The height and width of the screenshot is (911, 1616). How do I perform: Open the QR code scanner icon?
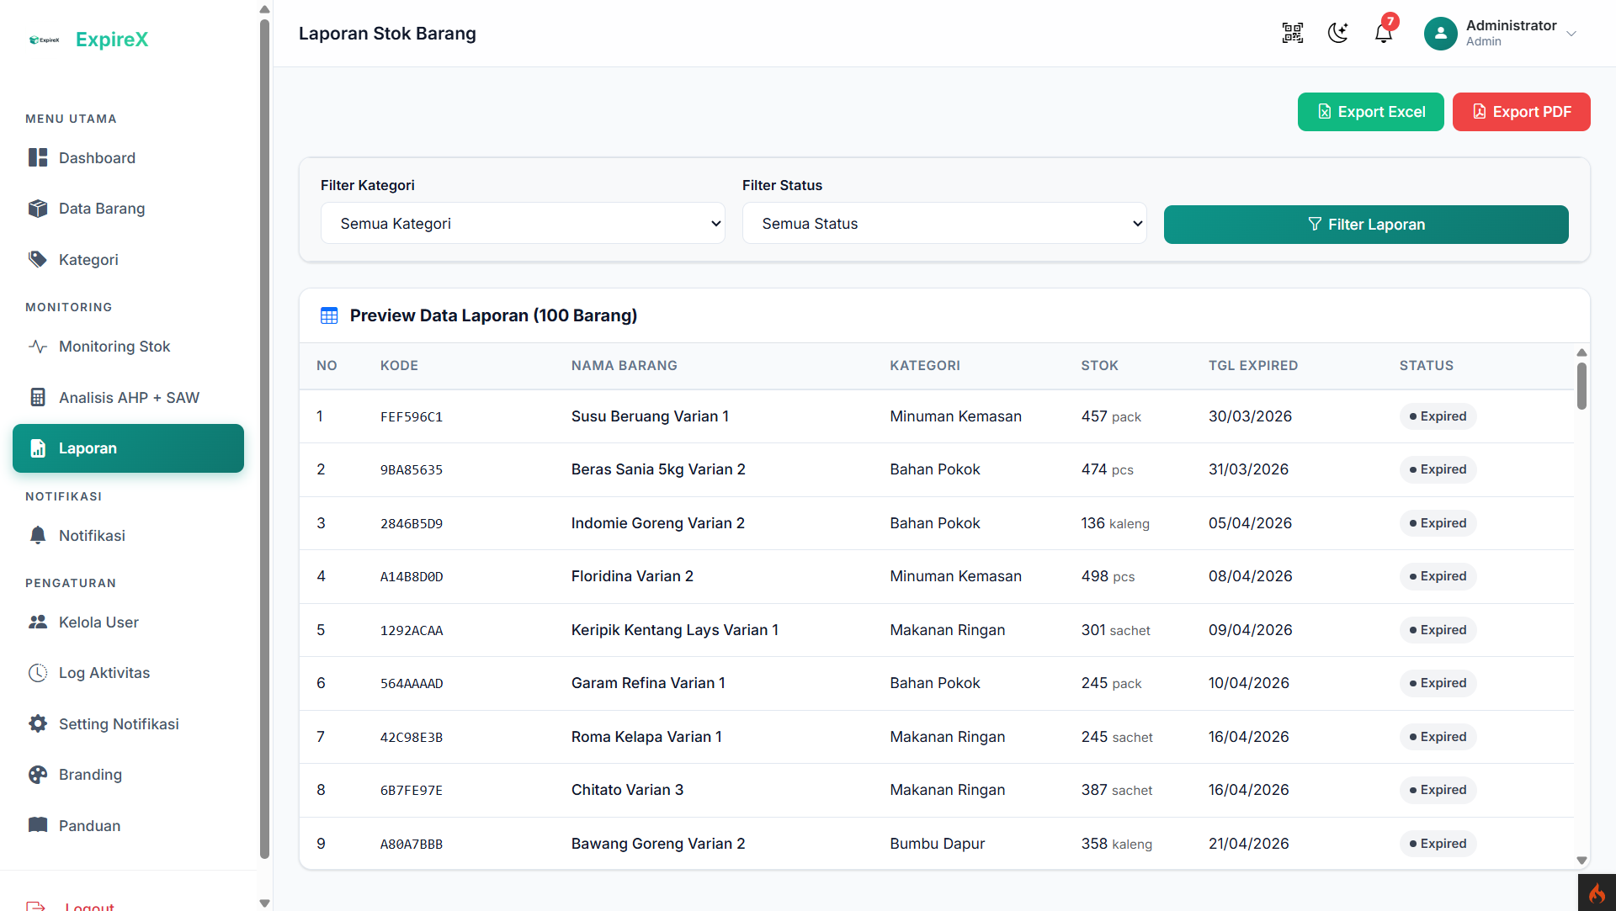[1292, 34]
